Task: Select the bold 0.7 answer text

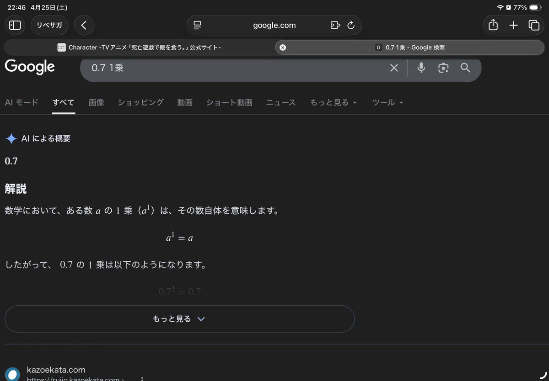Action: (11, 161)
